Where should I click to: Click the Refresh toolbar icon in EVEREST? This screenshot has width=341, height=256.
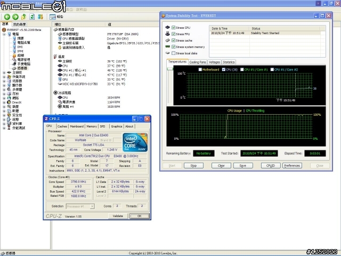[x=32, y=17]
